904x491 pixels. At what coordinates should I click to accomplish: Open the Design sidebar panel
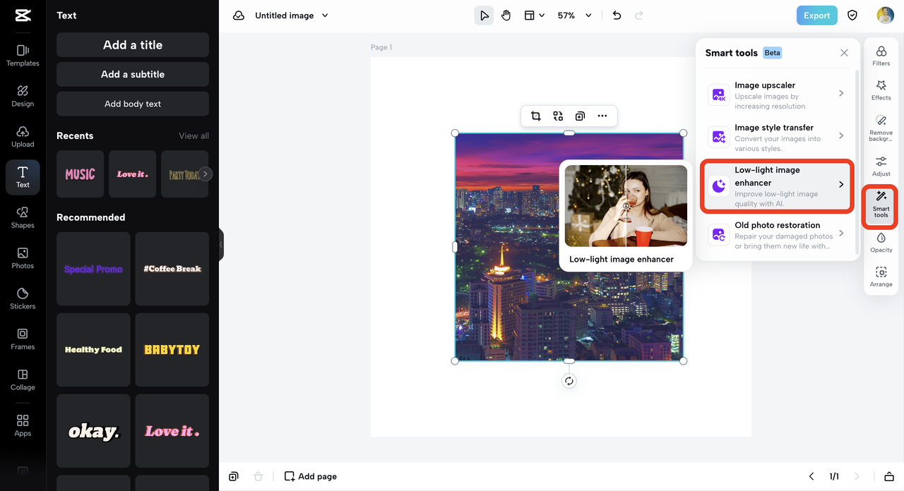click(23, 96)
